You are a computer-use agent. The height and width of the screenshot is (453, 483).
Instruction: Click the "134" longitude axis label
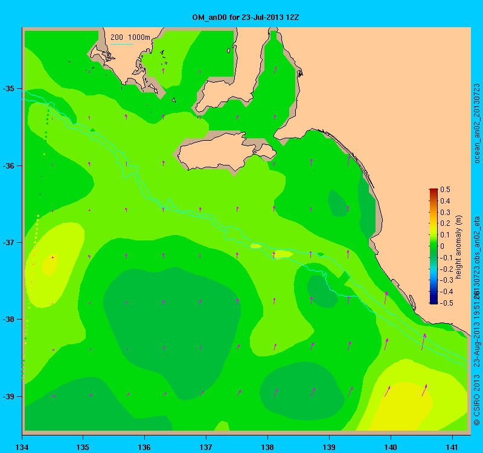22,447
